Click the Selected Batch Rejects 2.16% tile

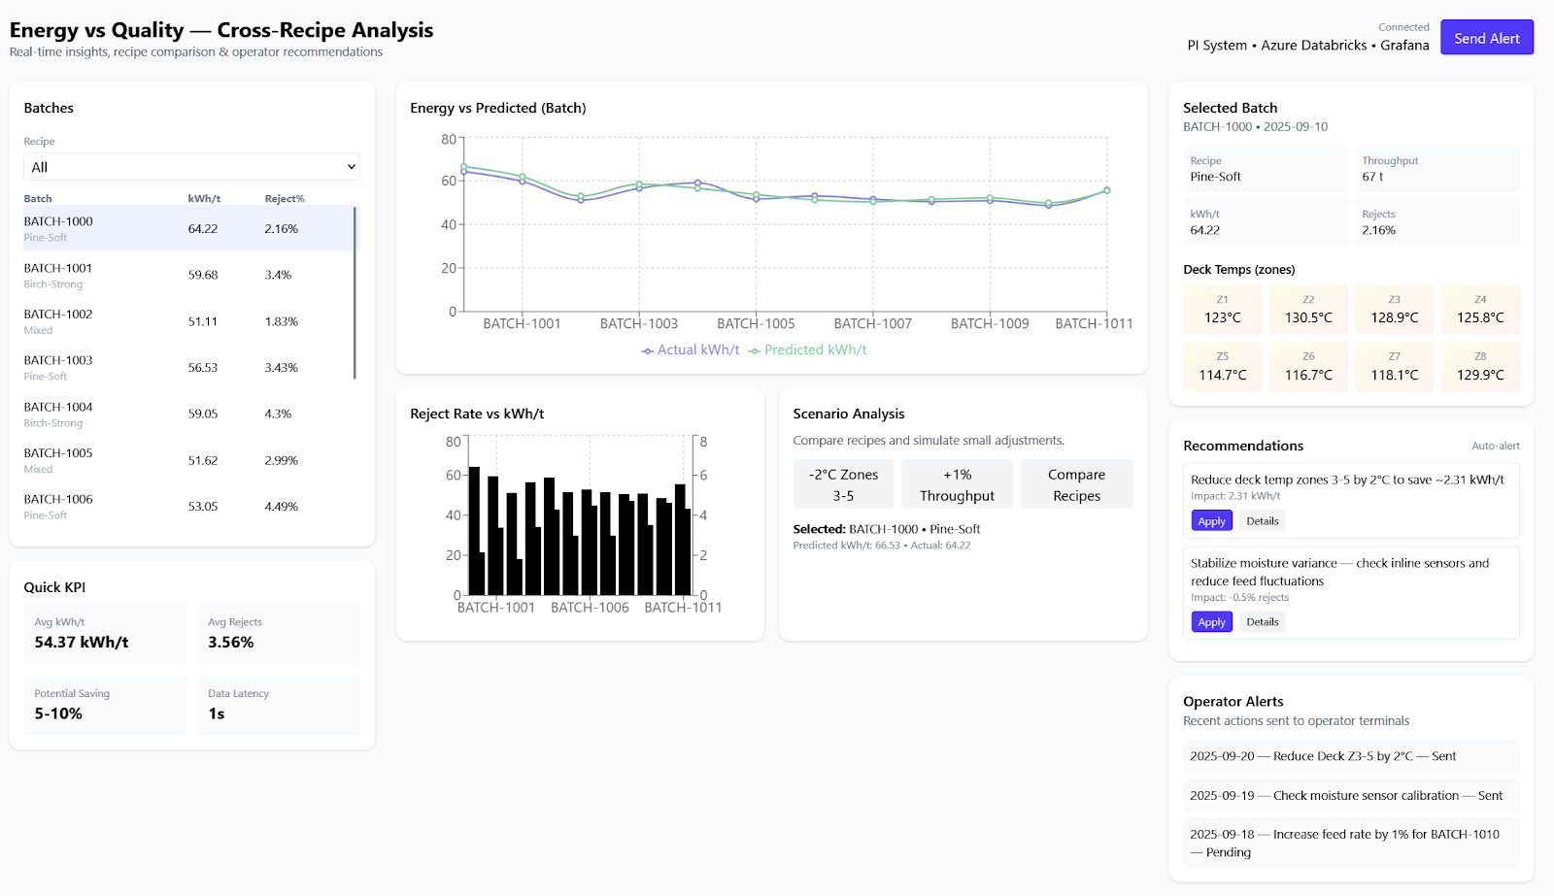point(1437,222)
